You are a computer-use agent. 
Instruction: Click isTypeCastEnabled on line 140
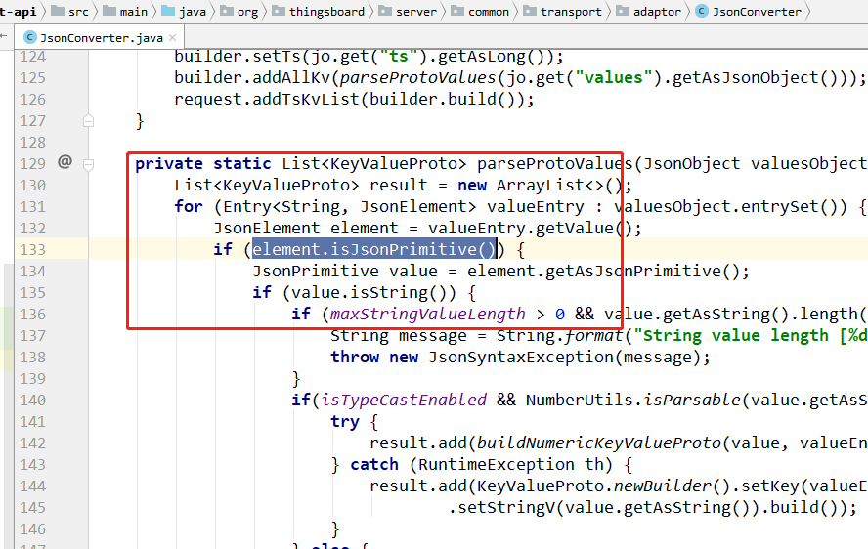[404, 401]
